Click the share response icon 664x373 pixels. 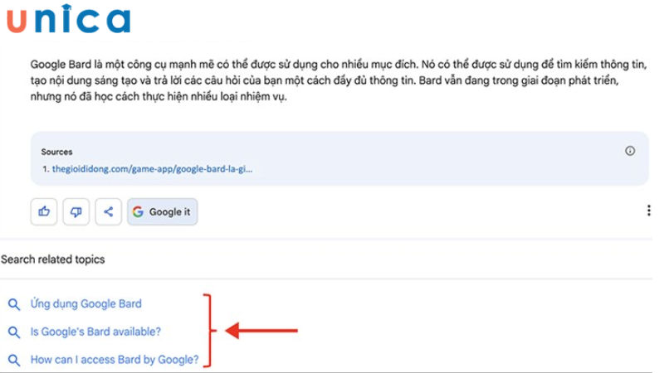pyautogui.click(x=109, y=211)
